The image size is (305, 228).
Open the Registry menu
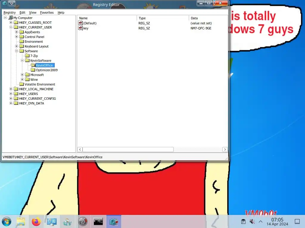(10, 12)
